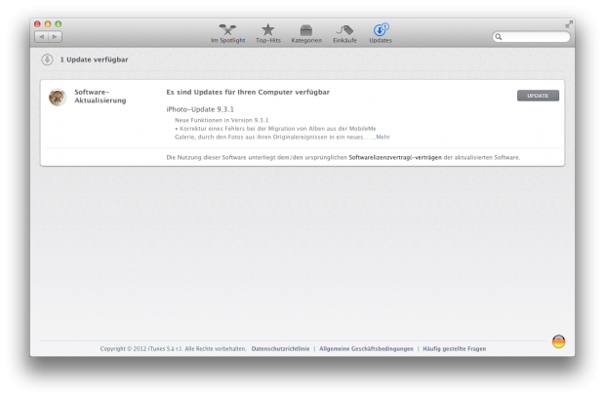Viewport: 605px width, 398px height.
Task: Click the download arrow icon beside '1 Update verfügbar'
Action: [47, 60]
